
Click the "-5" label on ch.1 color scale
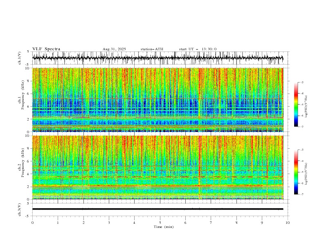pyautogui.click(x=302, y=105)
